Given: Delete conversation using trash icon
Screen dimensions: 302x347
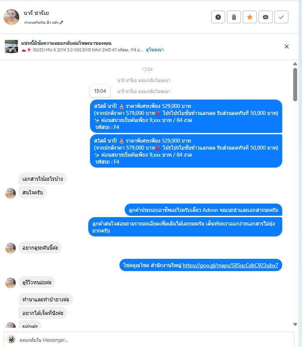Looking at the screenshot, I should pyautogui.click(x=234, y=17).
